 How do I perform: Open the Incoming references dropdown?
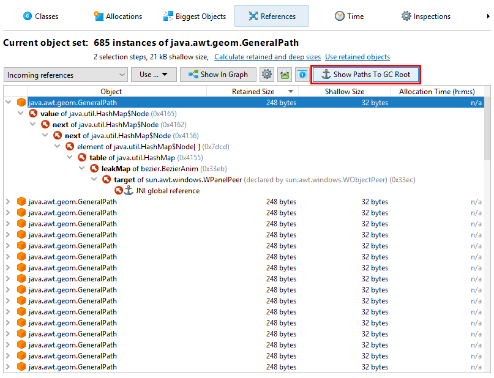click(65, 75)
